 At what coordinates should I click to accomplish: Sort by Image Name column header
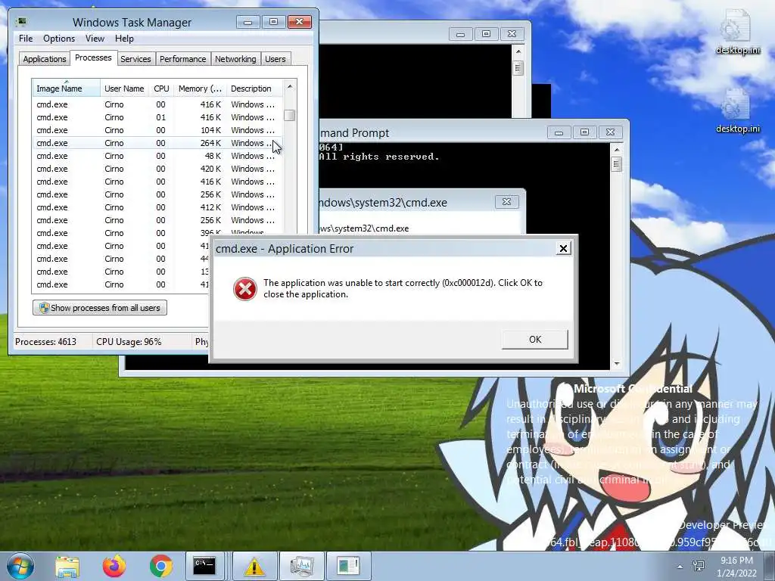pyautogui.click(x=67, y=89)
